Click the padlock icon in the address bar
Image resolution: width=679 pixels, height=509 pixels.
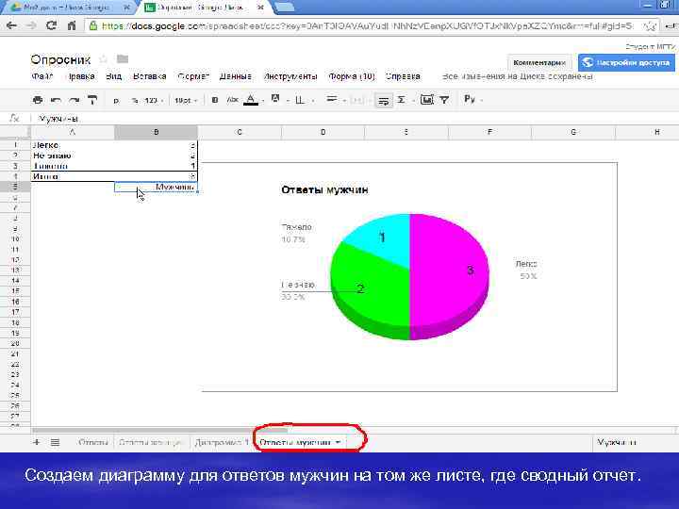coord(93,26)
